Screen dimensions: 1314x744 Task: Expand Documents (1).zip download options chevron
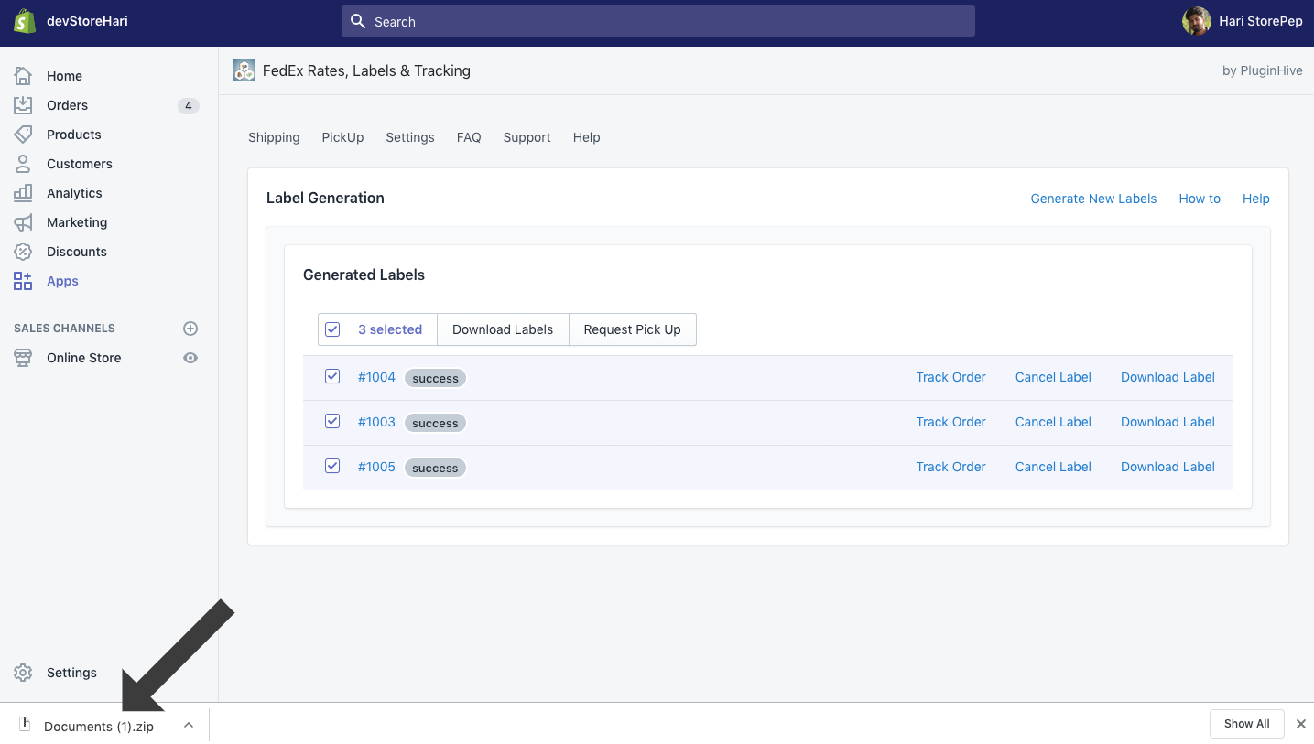pyautogui.click(x=188, y=725)
